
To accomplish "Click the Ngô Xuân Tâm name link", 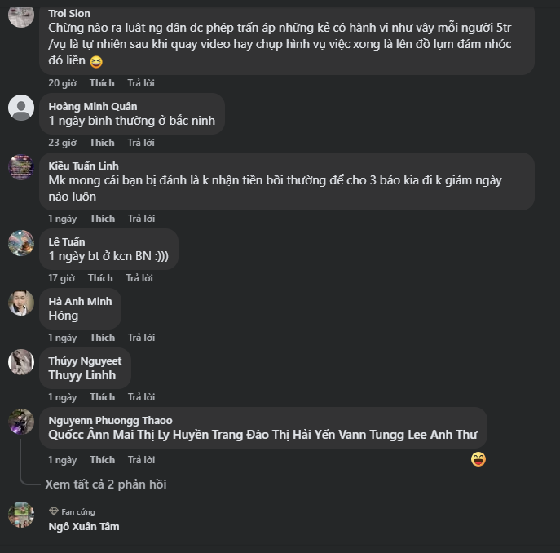I will point(84,526).
